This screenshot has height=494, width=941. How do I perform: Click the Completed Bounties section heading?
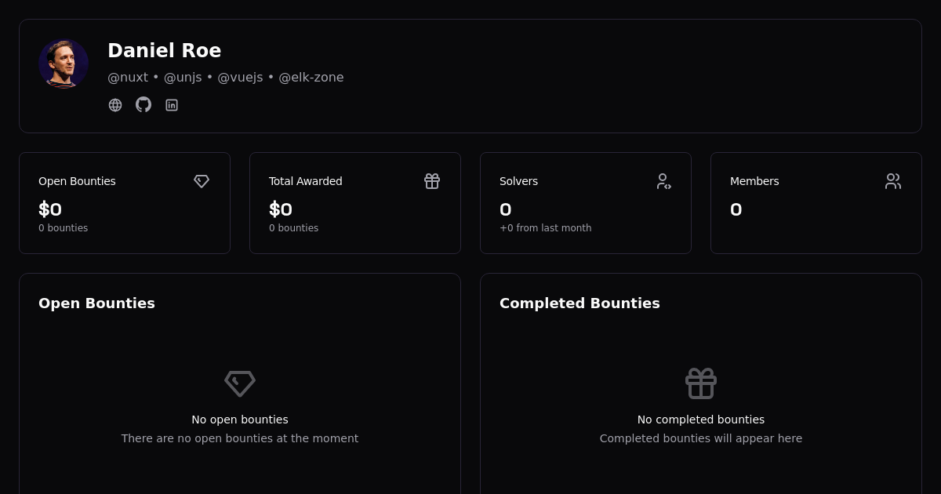coord(579,303)
